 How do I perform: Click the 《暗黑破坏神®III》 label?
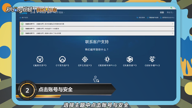(x=107, y=65)
